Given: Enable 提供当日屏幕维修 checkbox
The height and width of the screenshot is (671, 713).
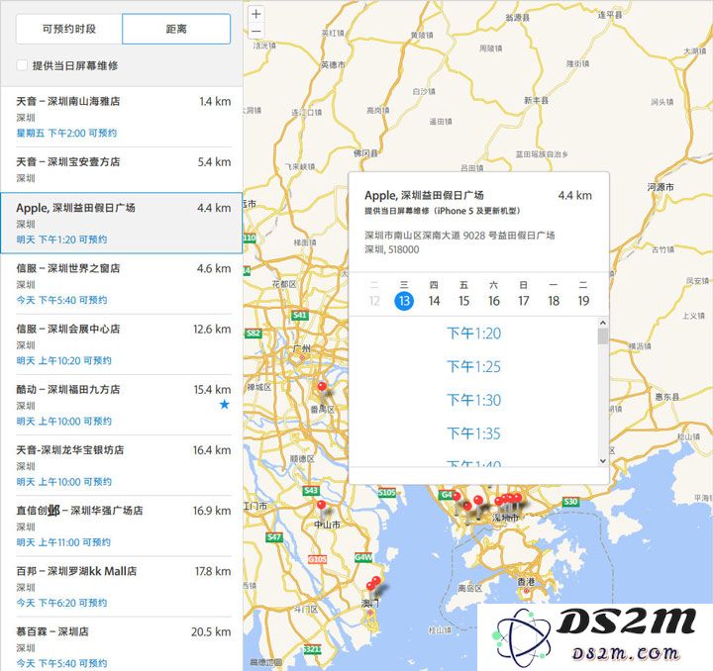Looking at the screenshot, I should [22, 65].
